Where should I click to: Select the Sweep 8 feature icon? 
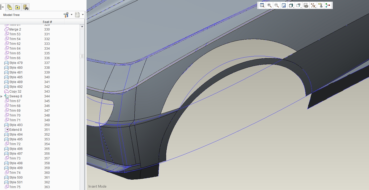7,96
